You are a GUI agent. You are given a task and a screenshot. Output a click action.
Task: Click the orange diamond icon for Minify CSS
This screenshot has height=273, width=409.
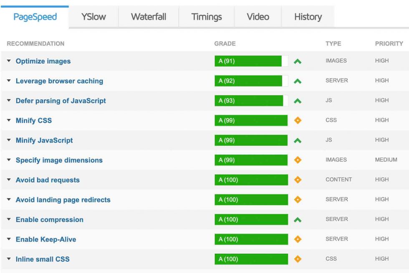coord(298,120)
